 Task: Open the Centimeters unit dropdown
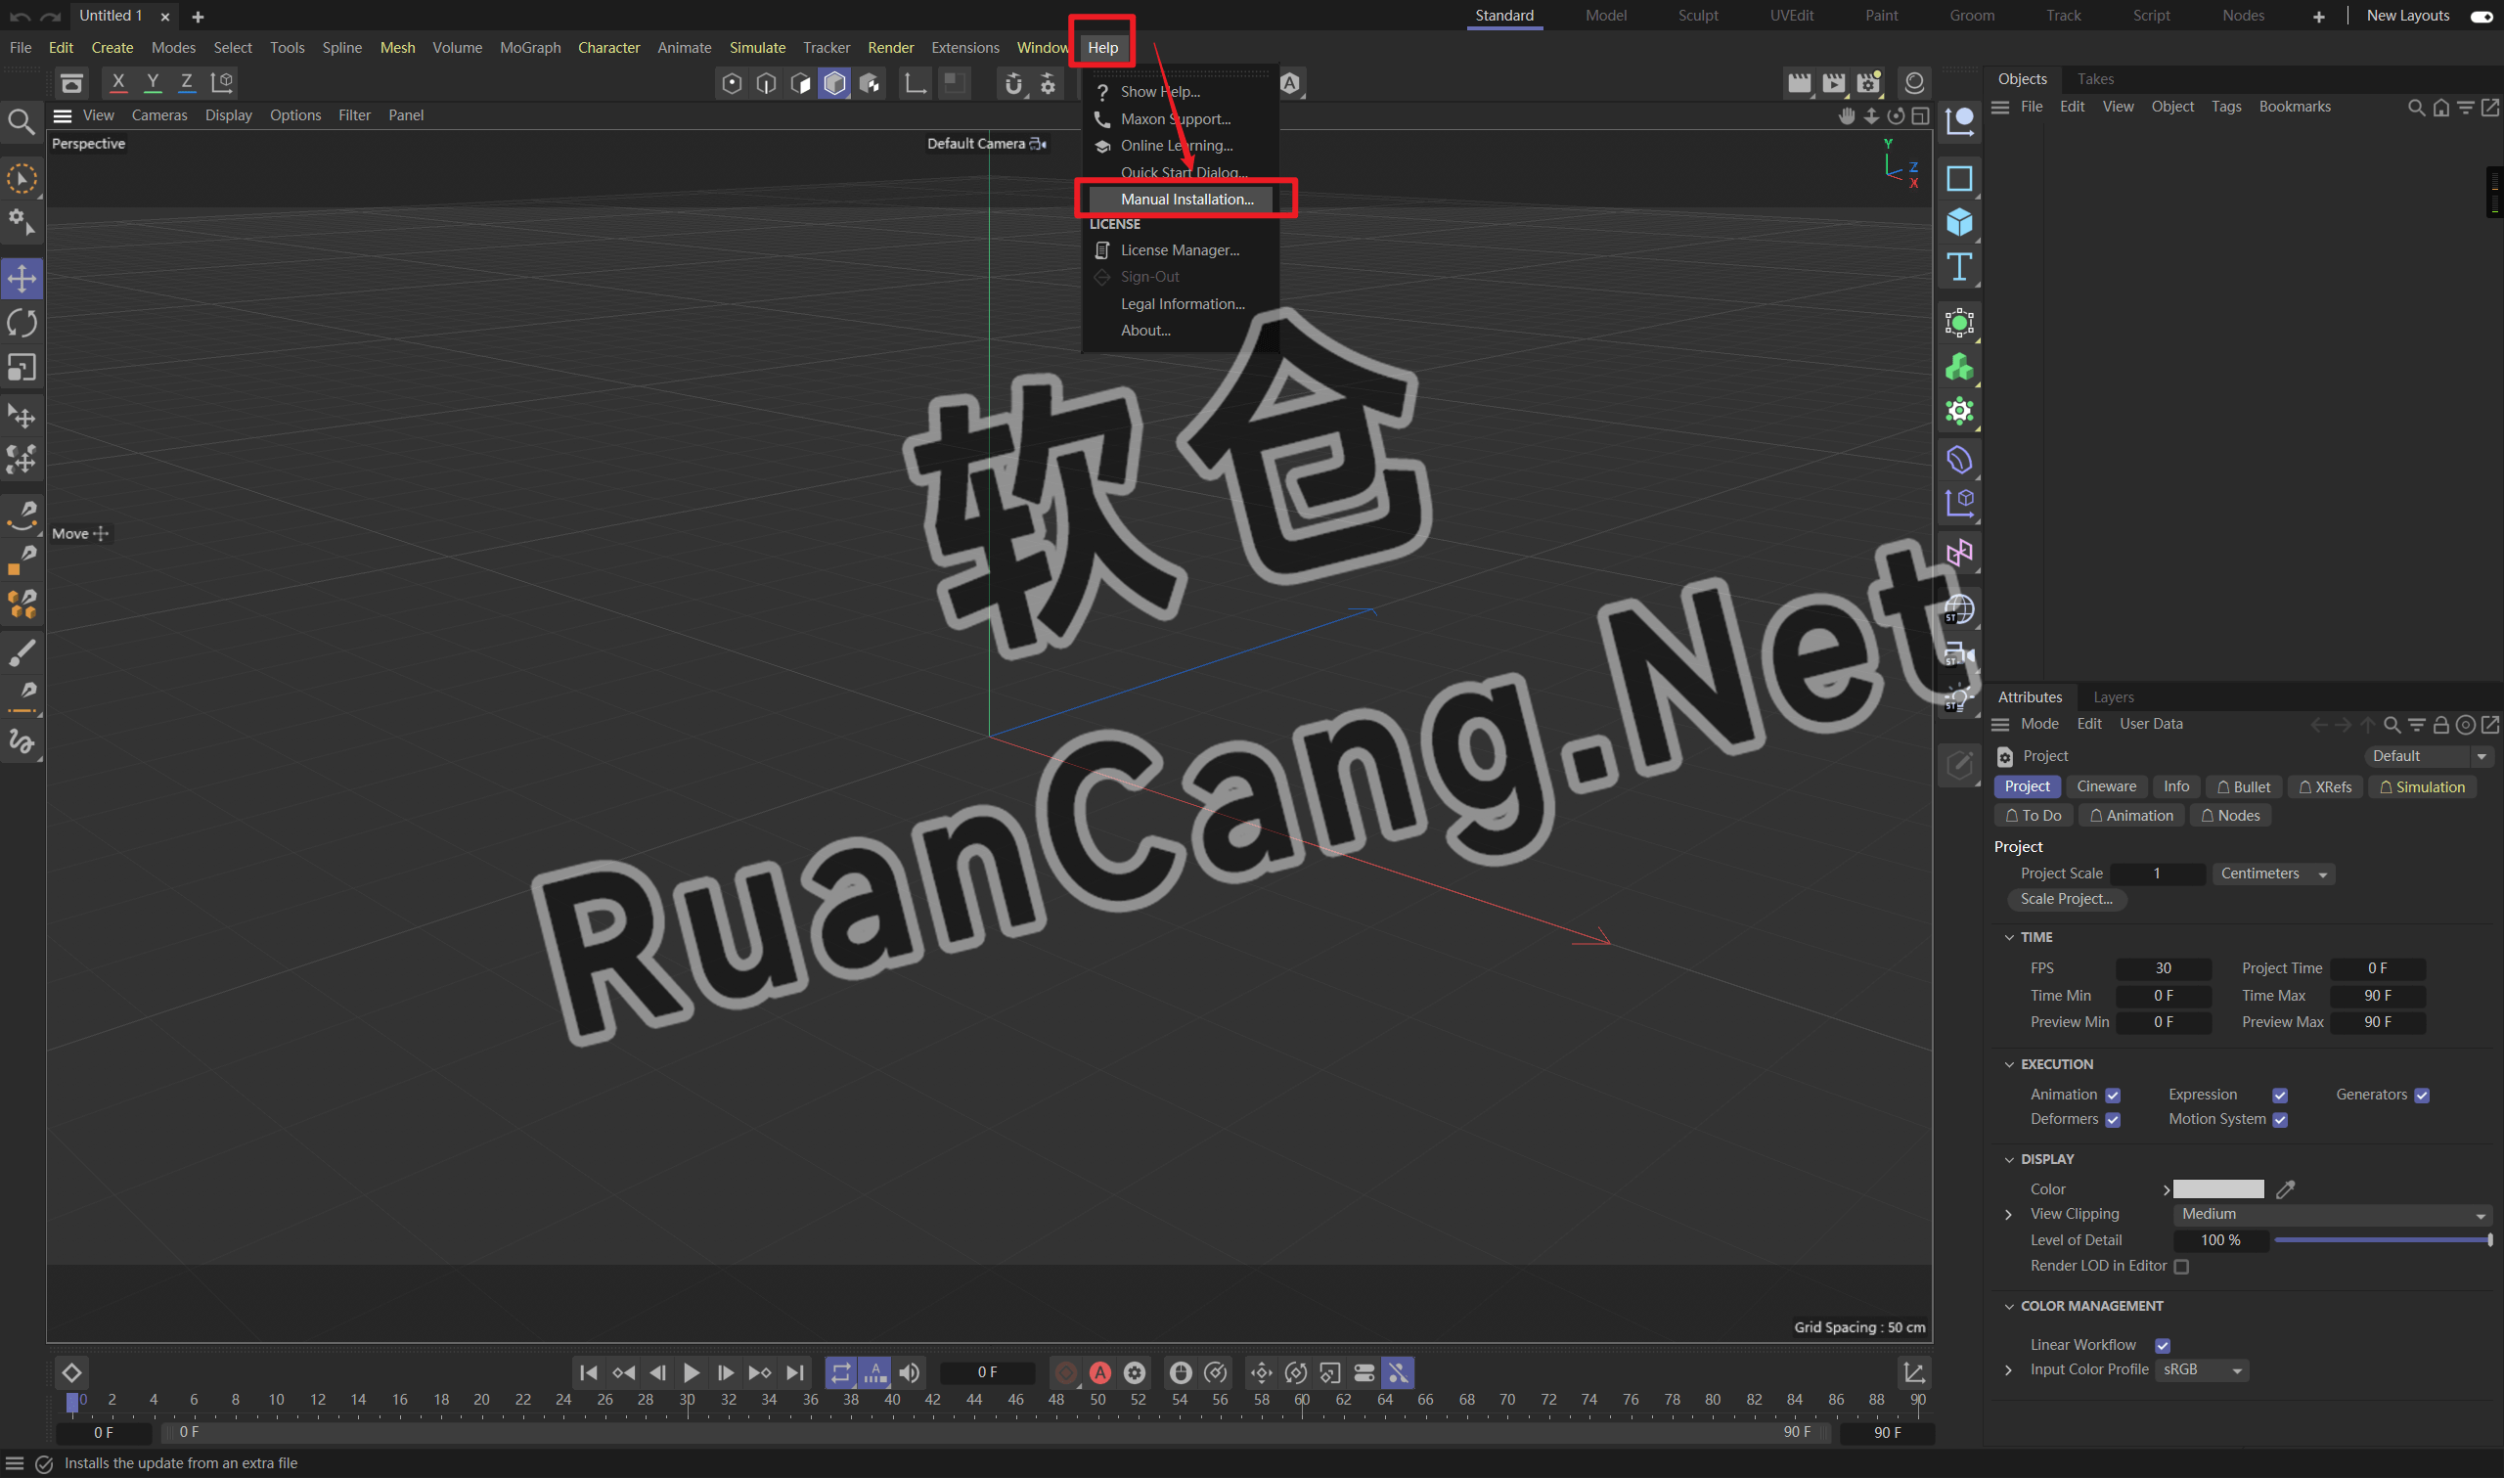point(2273,873)
